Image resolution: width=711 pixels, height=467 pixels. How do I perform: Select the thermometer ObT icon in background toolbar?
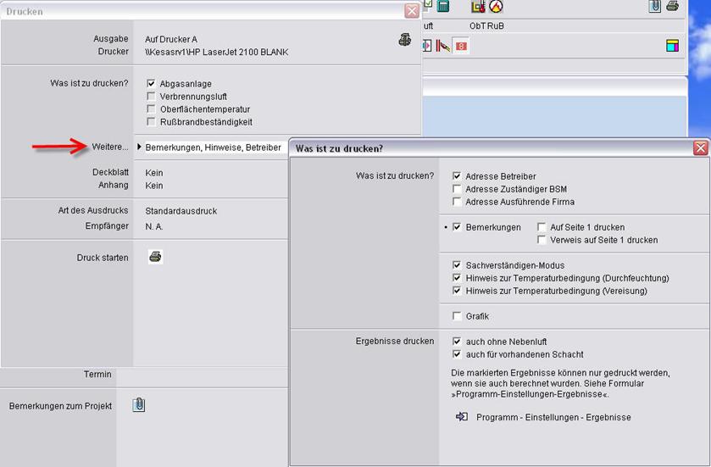tap(478, 6)
